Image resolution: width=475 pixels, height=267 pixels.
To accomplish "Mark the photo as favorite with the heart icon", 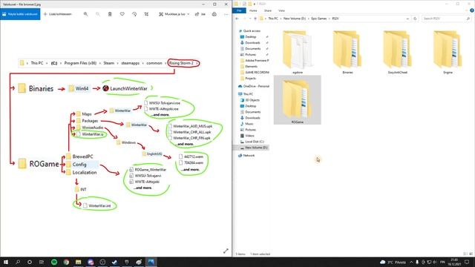I will point(122,14).
